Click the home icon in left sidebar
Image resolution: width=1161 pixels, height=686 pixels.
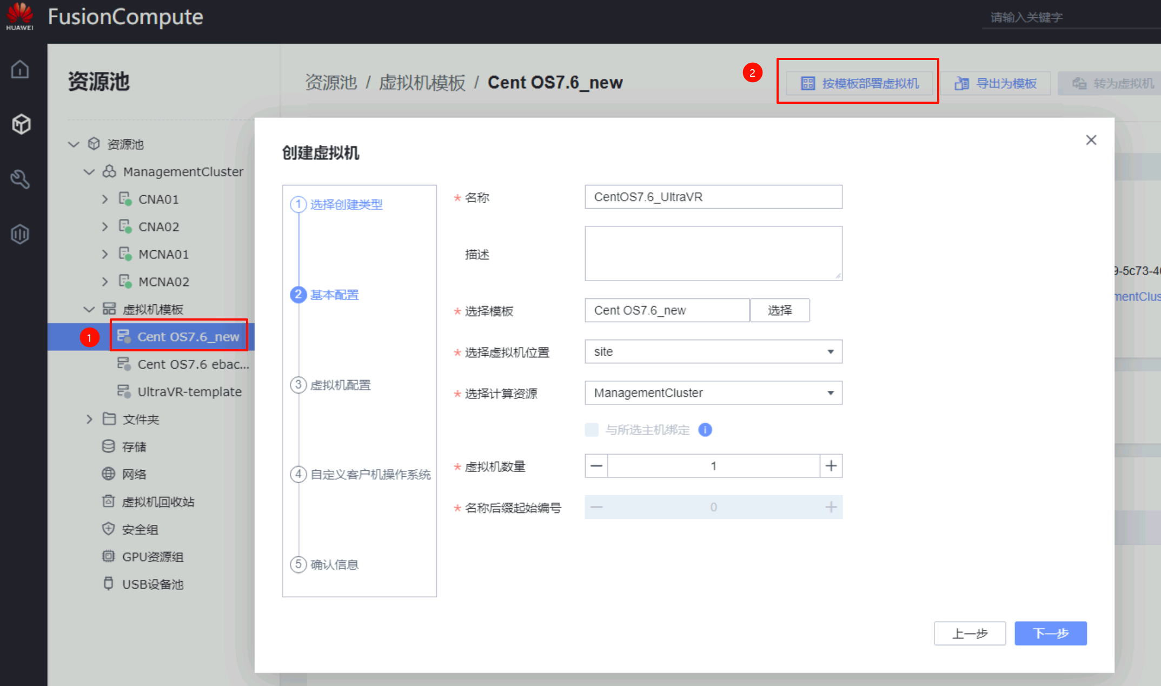(20, 70)
